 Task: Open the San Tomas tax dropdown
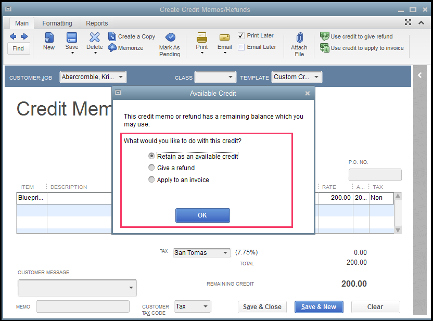coord(225,253)
